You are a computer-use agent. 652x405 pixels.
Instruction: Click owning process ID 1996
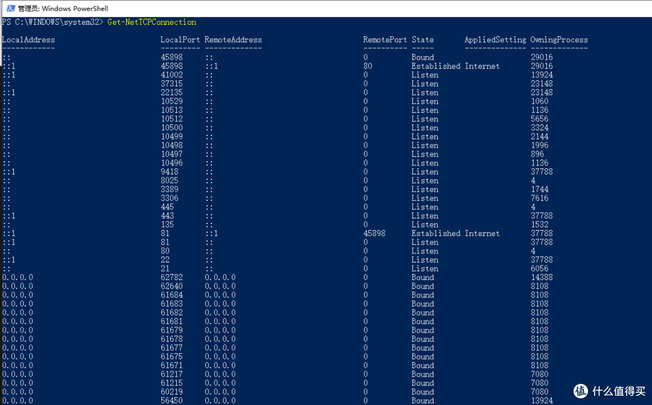(539, 145)
